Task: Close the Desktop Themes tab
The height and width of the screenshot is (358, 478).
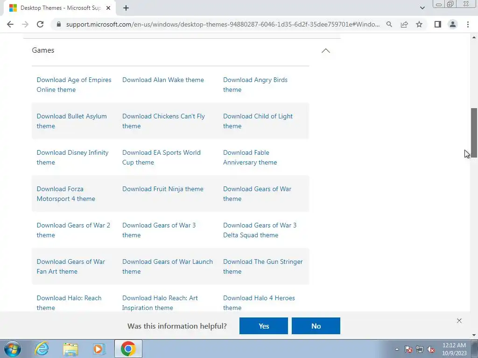Action: pyautogui.click(x=108, y=8)
